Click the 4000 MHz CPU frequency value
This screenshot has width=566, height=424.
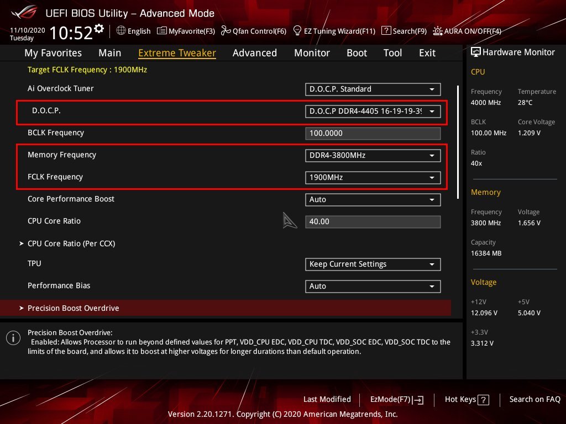coord(486,102)
